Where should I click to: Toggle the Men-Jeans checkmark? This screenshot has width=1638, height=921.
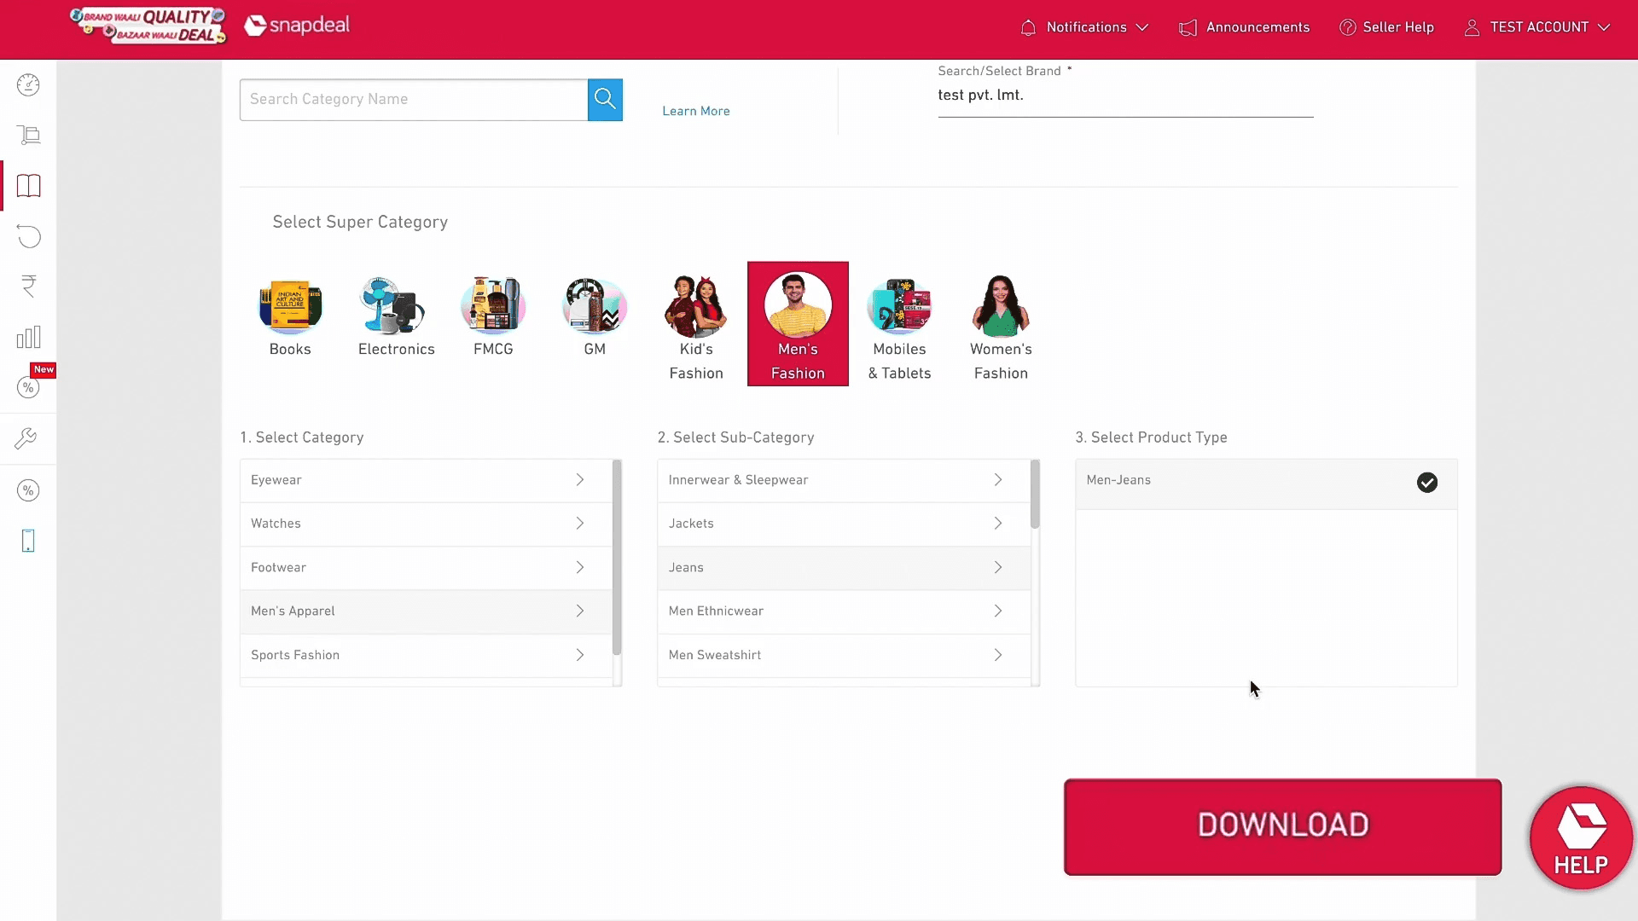point(1426,483)
